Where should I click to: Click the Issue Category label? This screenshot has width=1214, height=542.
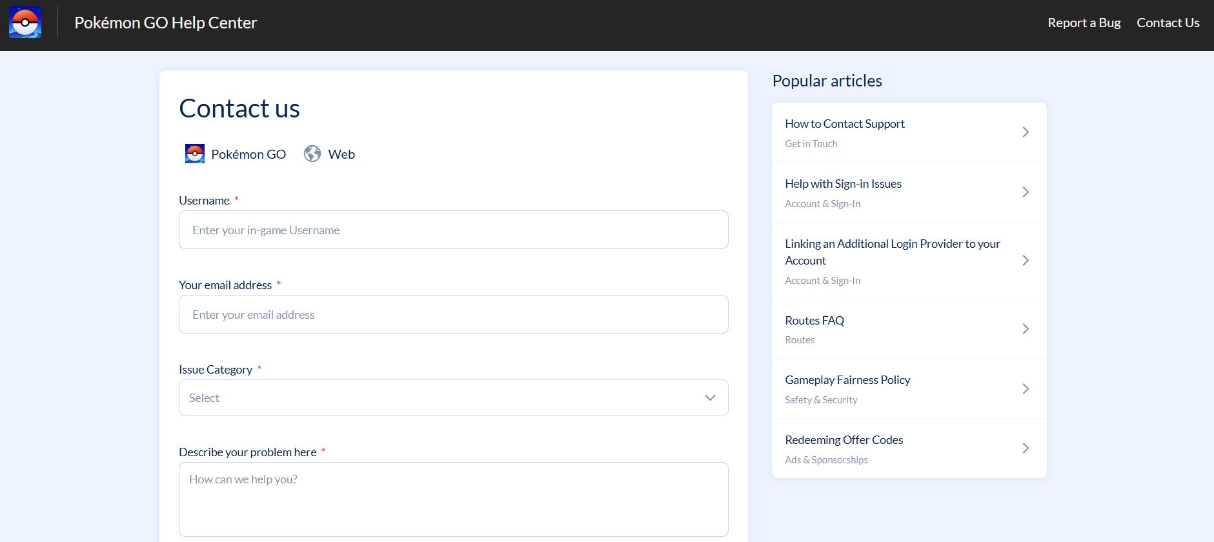(x=216, y=370)
